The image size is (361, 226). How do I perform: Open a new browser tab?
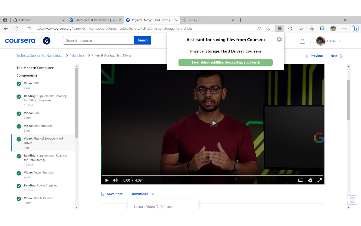(241, 20)
